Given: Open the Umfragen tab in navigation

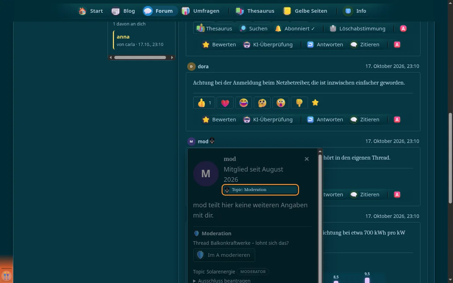Looking at the screenshot, I should (x=200, y=11).
